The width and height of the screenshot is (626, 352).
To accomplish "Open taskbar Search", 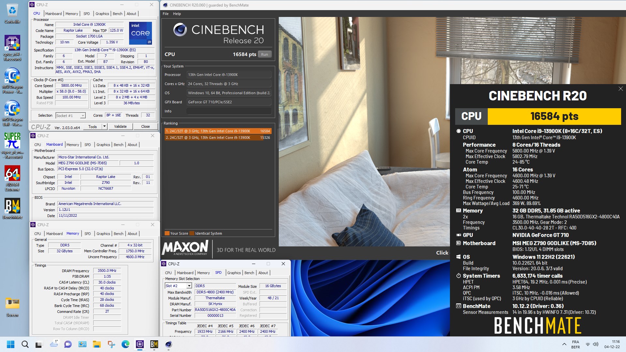I will pos(25,344).
